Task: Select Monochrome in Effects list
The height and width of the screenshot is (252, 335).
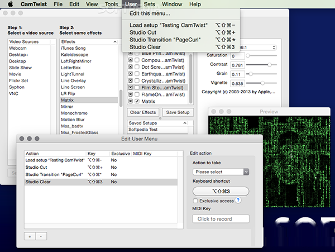Action: 89,113
